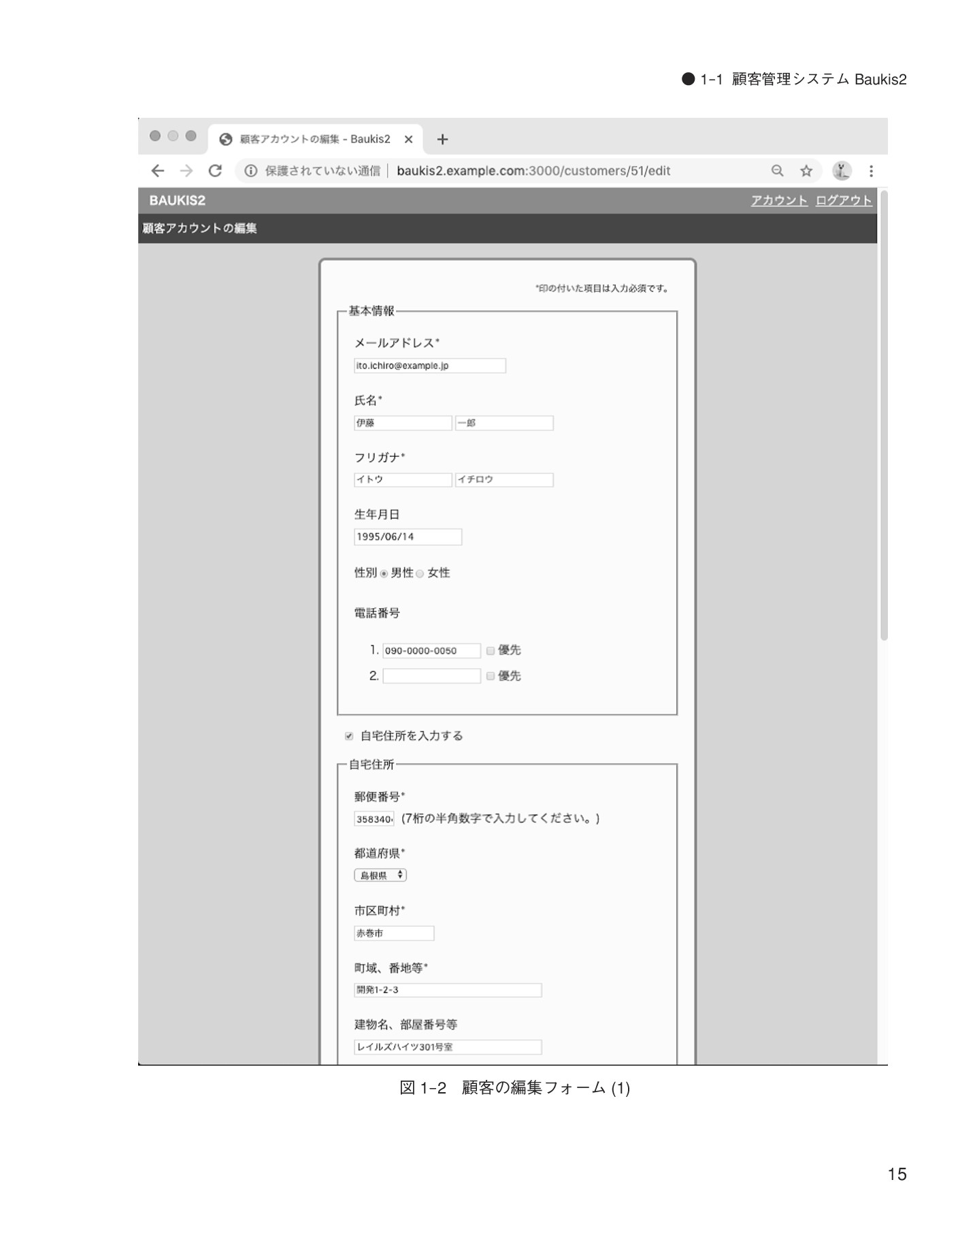This screenshot has height=1244, width=975.
Task: Open the browser three-dot menu
Action: pyautogui.click(x=871, y=171)
